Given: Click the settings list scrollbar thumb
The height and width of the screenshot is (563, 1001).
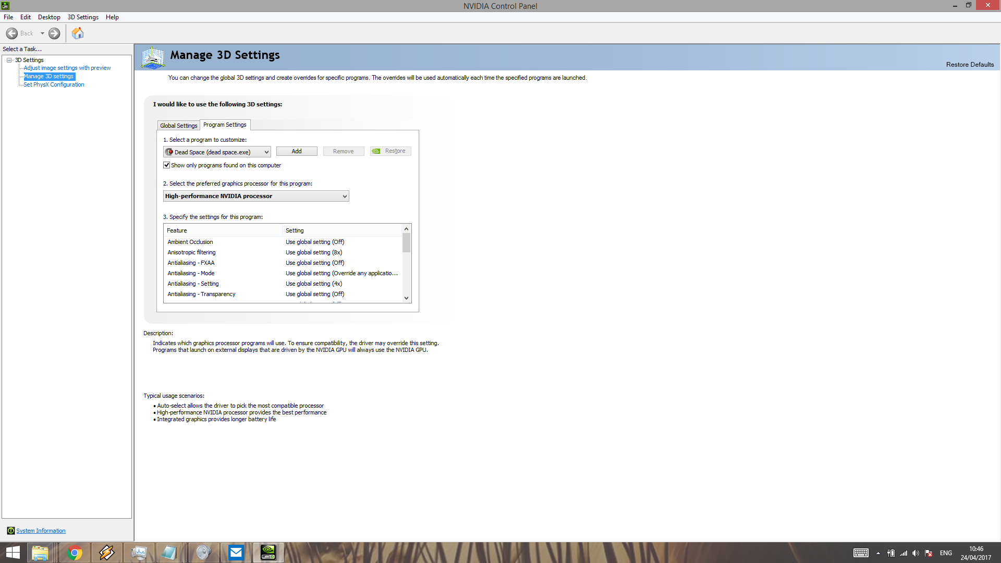Looking at the screenshot, I should click(x=407, y=243).
